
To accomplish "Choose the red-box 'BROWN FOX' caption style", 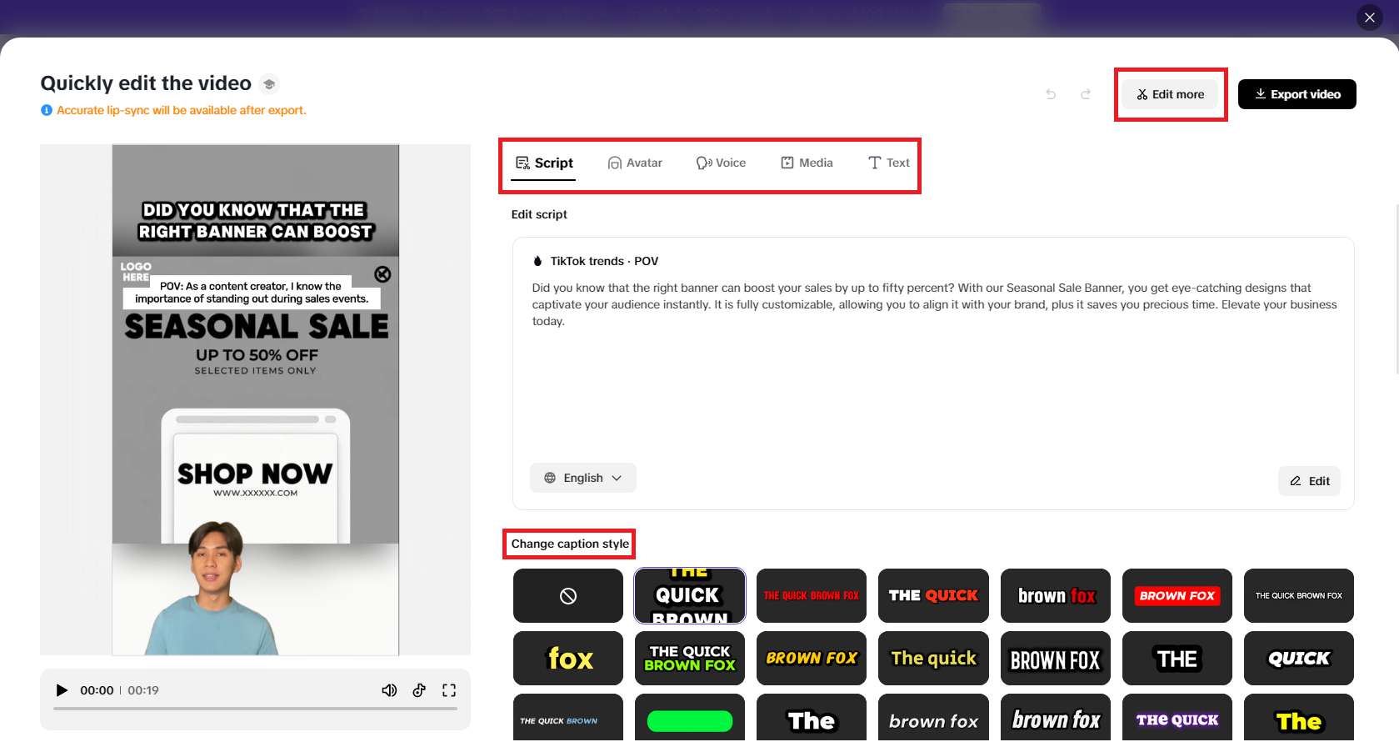I will [1177, 595].
